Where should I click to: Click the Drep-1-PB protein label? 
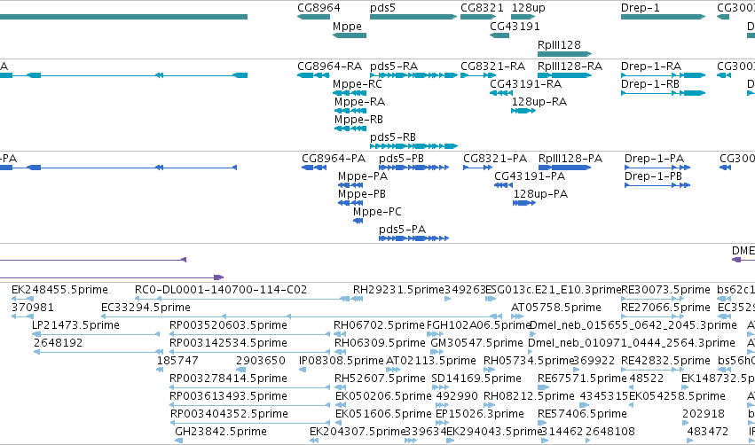coord(653,176)
